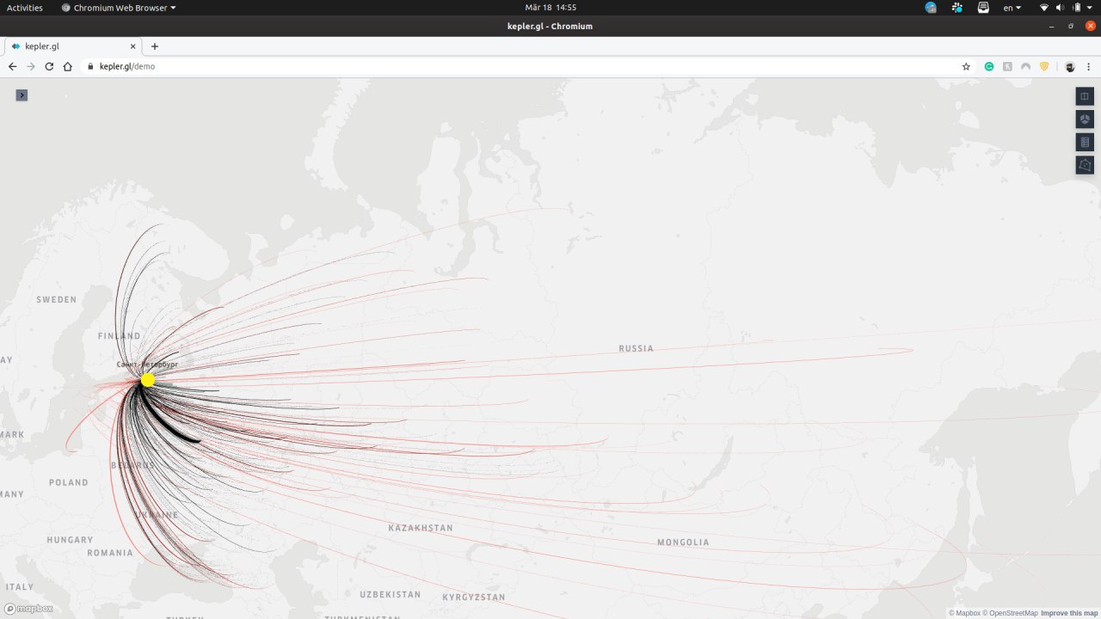Click the Mapbox logo
The image size is (1101, 619).
28,609
